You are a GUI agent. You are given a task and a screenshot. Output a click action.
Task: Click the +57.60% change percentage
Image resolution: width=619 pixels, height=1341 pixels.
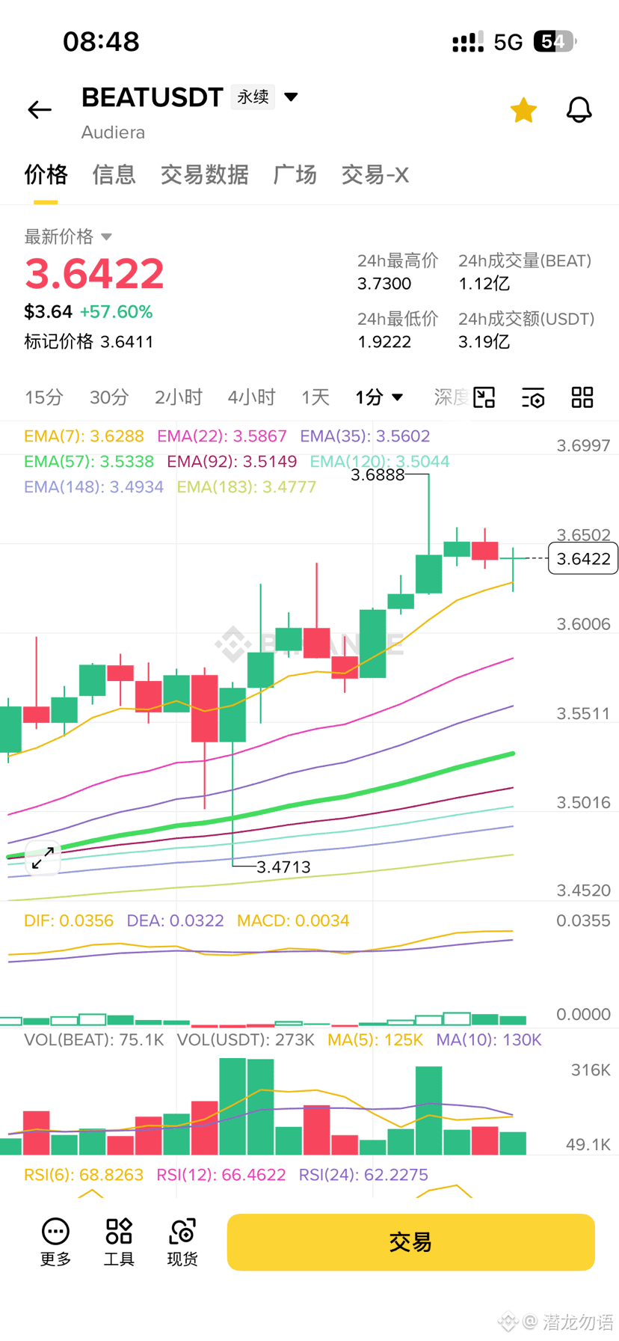click(116, 312)
